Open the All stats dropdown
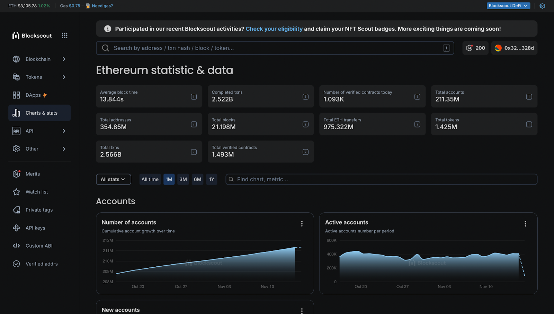 [x=113, y=179]
